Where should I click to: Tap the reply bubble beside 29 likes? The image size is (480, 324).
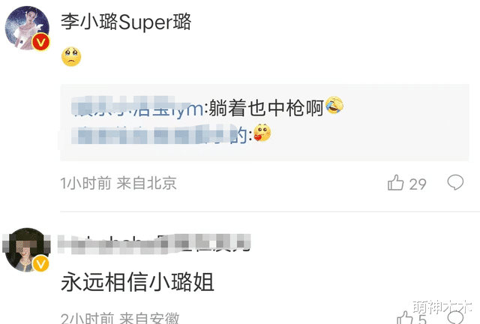[x=455, y=182]
